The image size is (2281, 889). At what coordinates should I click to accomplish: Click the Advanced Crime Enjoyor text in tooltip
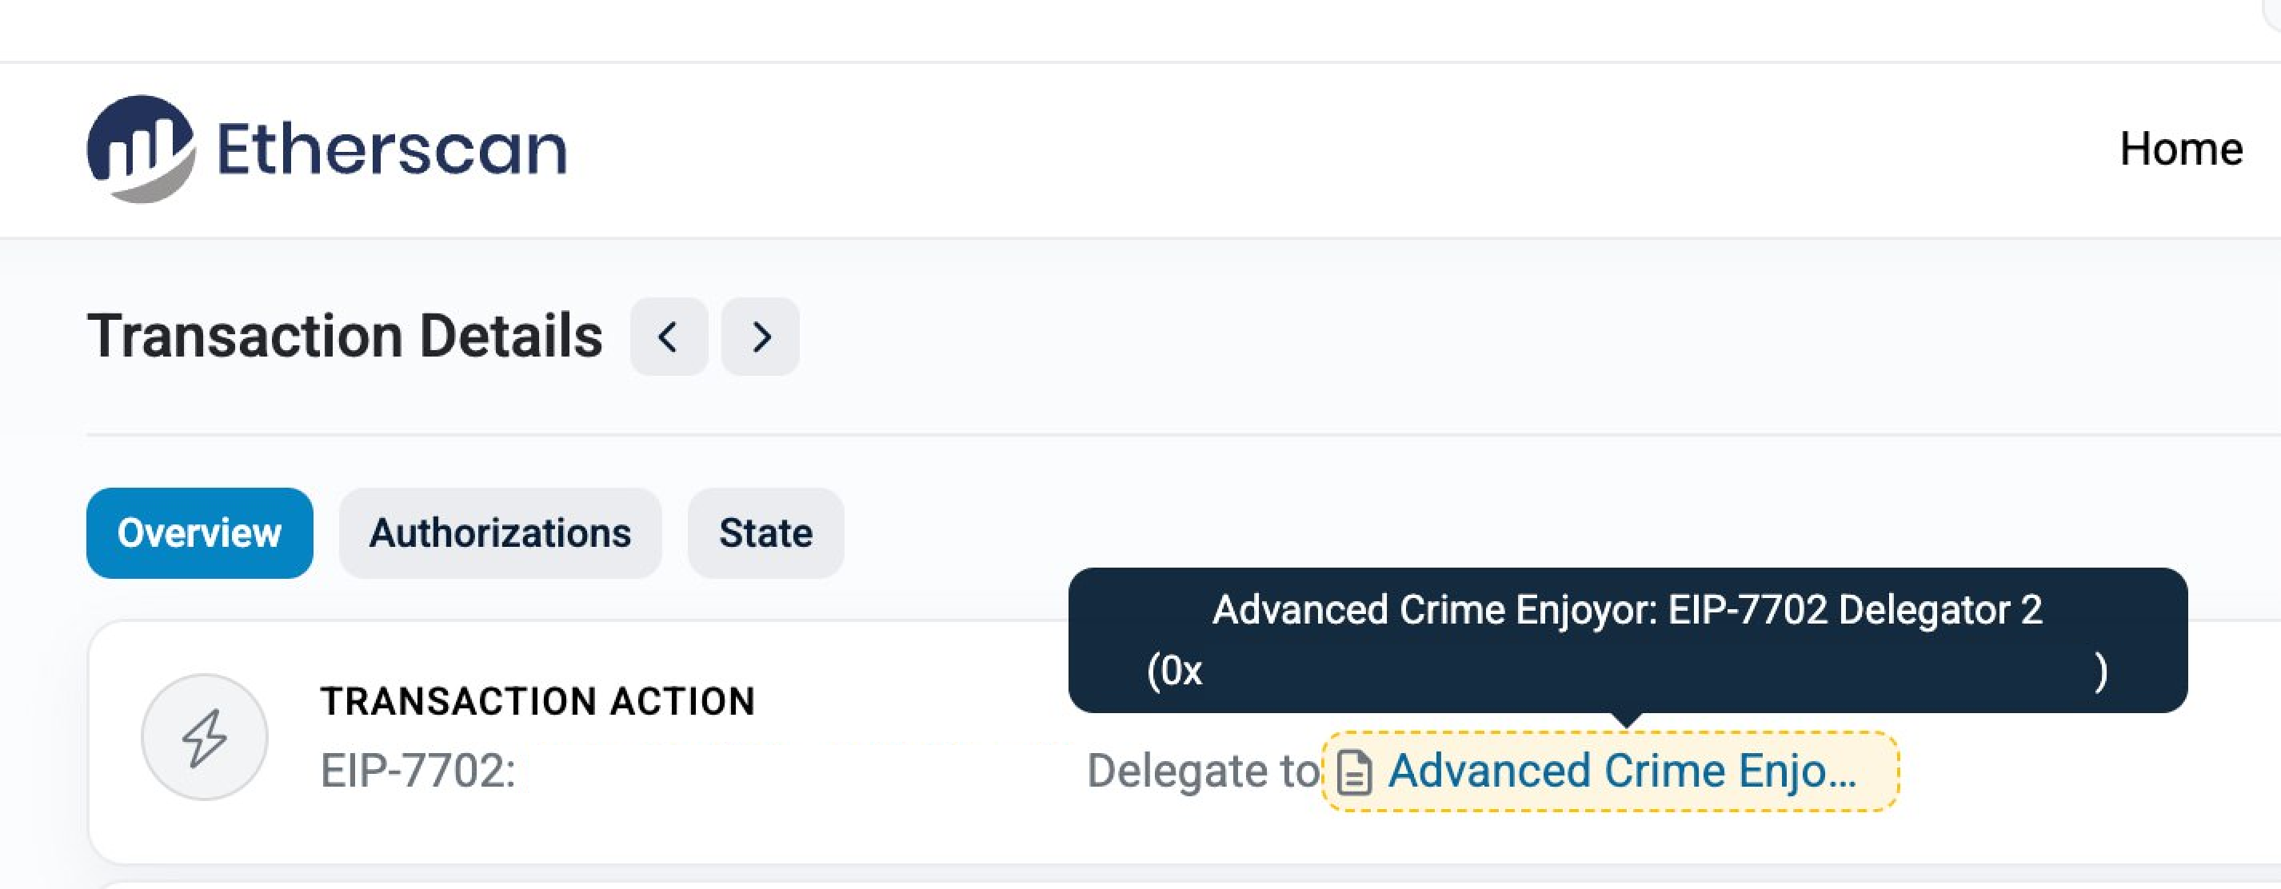(1435, 610)
